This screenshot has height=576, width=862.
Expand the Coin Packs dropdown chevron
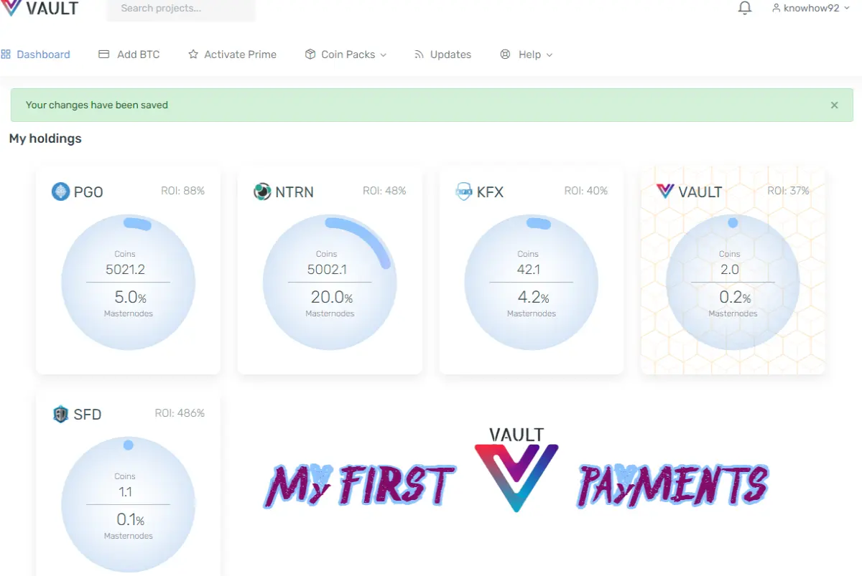pos(383,55)
